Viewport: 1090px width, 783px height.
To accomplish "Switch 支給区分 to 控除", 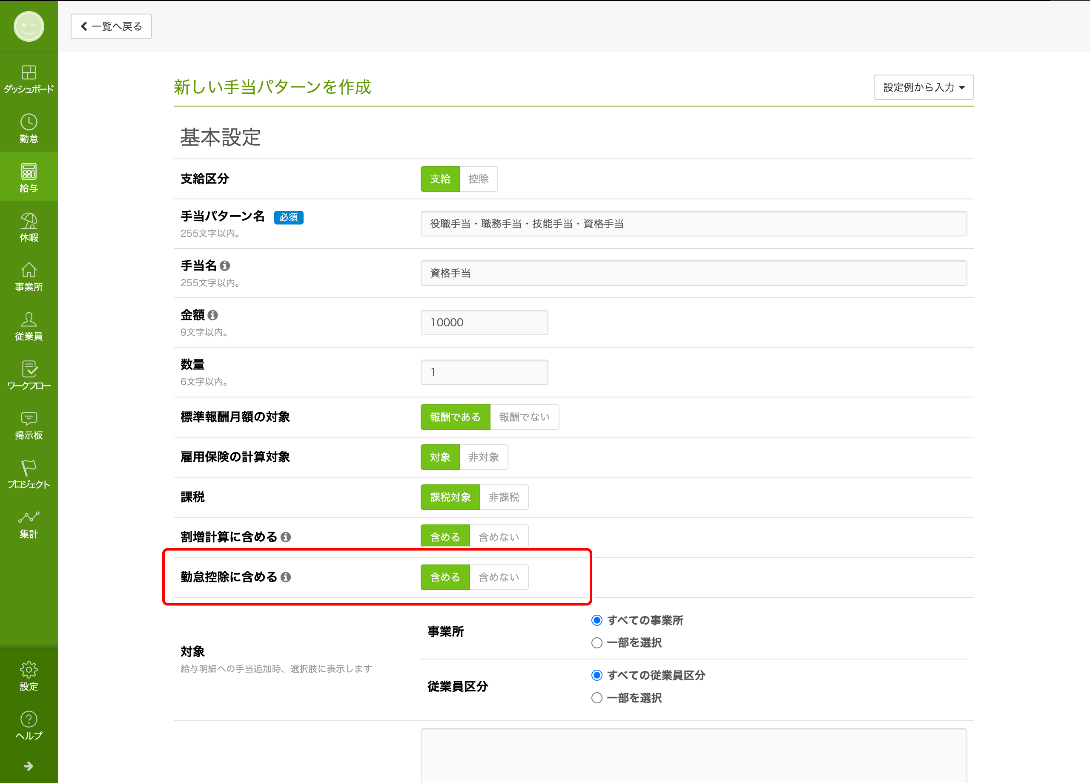I will pos(478,179).
